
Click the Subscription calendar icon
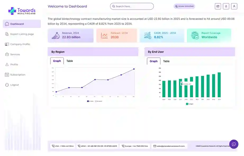click(x=7, y=75)
